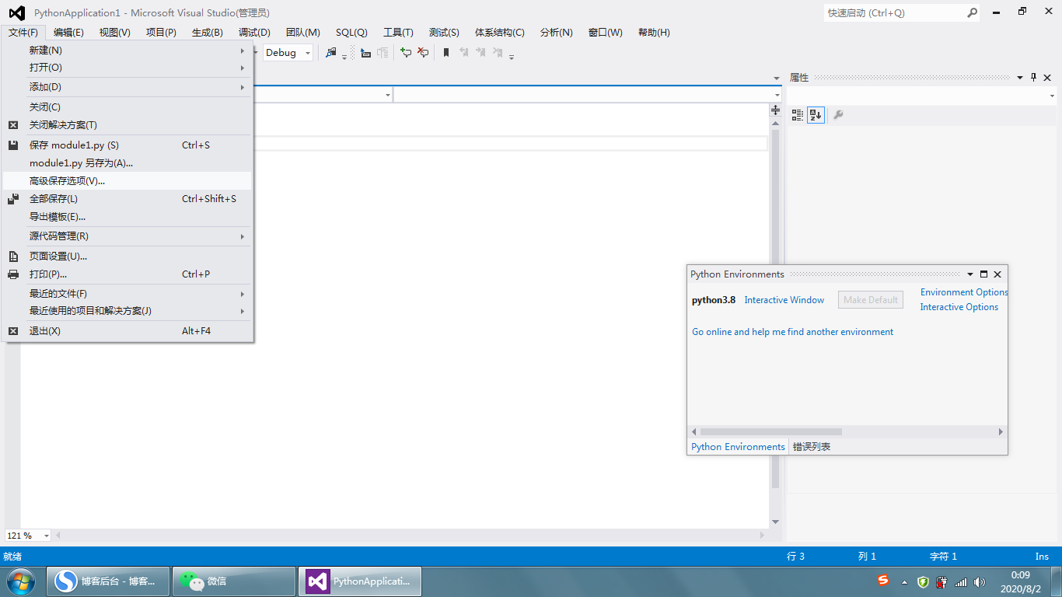
Task: Click the Visual Studio logo in title bar
Action: pos(16,12)
